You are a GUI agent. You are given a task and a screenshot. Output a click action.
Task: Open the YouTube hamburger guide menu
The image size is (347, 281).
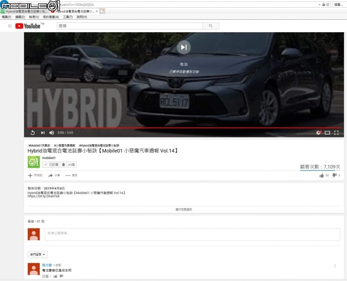point(10,26)
